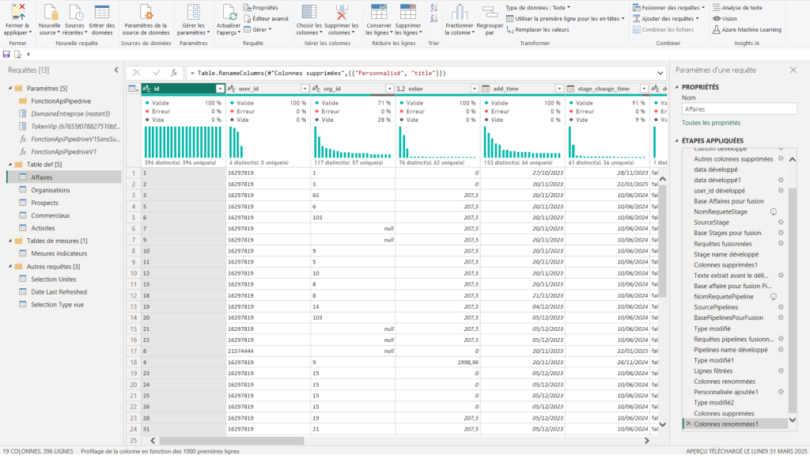Open the Nouvelle source icon
810x456 pixels.
pos(50,12)
